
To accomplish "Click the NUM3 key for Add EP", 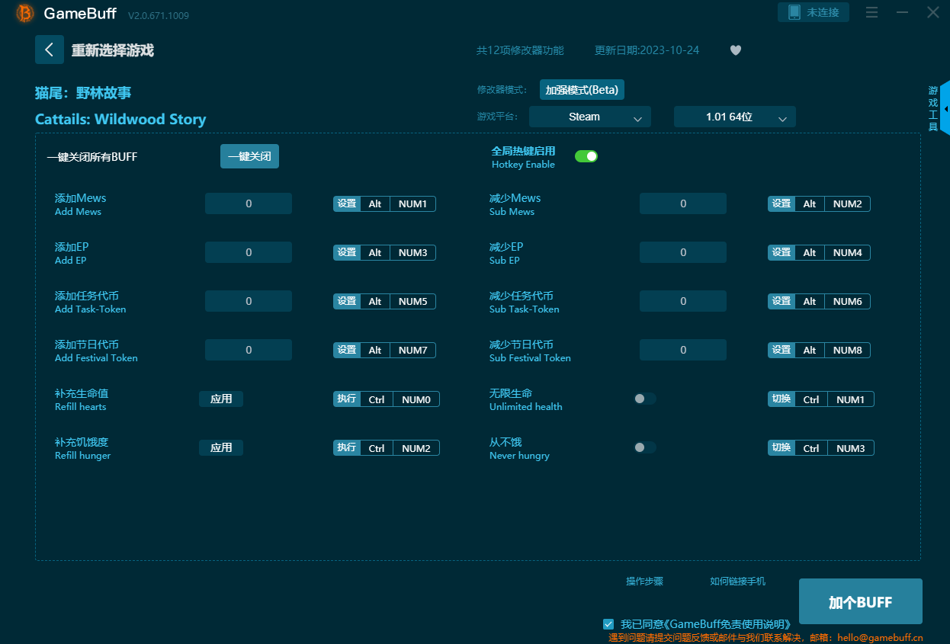I will click(413, 252).
